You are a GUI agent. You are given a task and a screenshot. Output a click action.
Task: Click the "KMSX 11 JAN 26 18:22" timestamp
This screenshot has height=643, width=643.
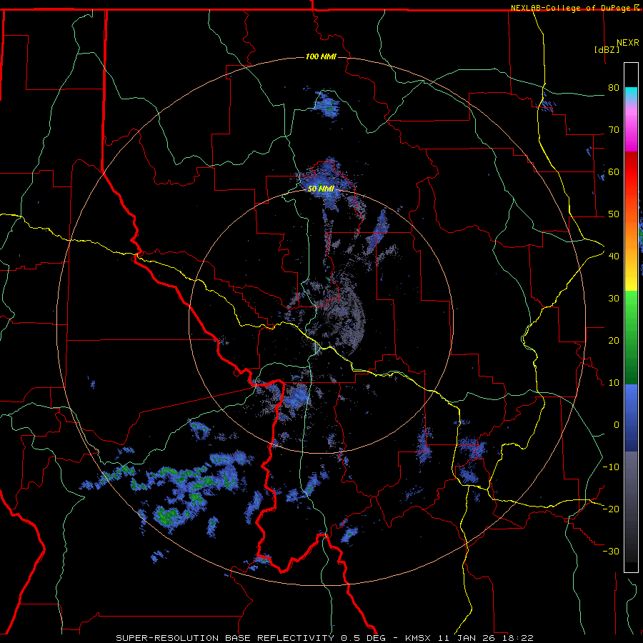[469, 638]
